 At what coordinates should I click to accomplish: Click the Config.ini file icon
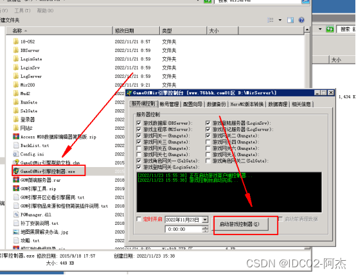tap(16, 154)
